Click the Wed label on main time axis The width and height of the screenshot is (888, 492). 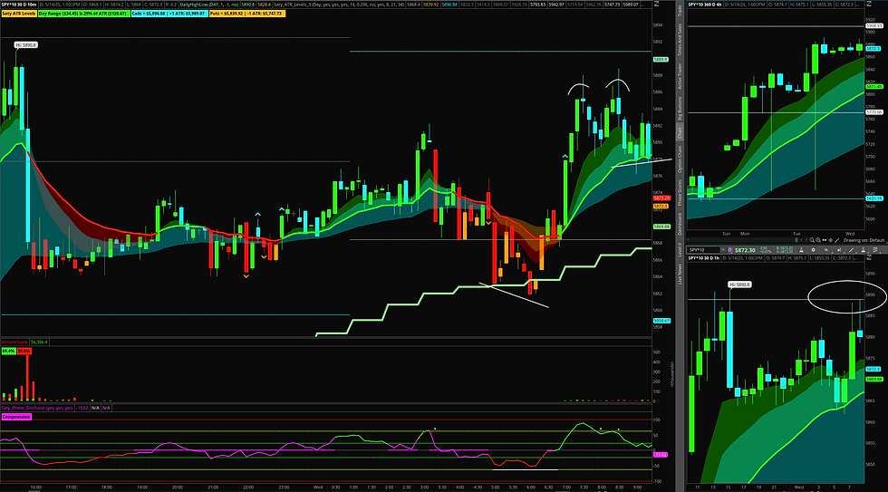318,487
